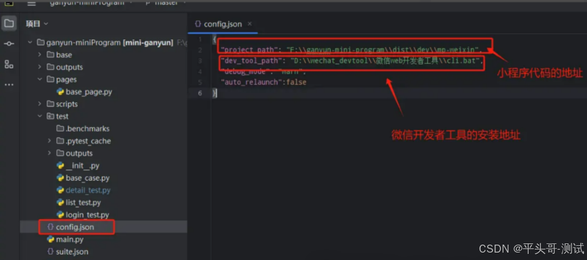Image resolution: width=587 pixels, height=260 pixels.
Task: Switch to the config.json editor tab
Action: pos(223,24)
